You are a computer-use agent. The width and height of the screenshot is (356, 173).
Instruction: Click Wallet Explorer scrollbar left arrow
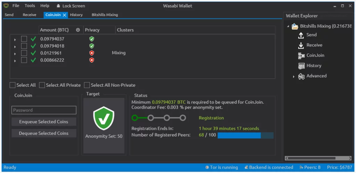(x=287, y=158)
